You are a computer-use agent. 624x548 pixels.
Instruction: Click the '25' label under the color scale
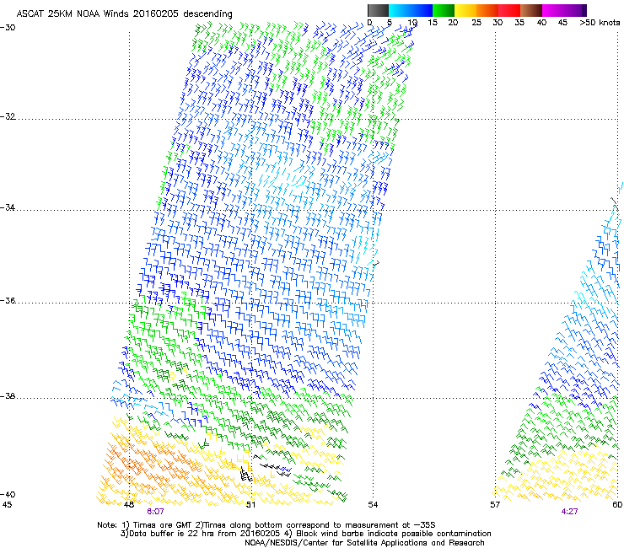(x=476, y=23)
